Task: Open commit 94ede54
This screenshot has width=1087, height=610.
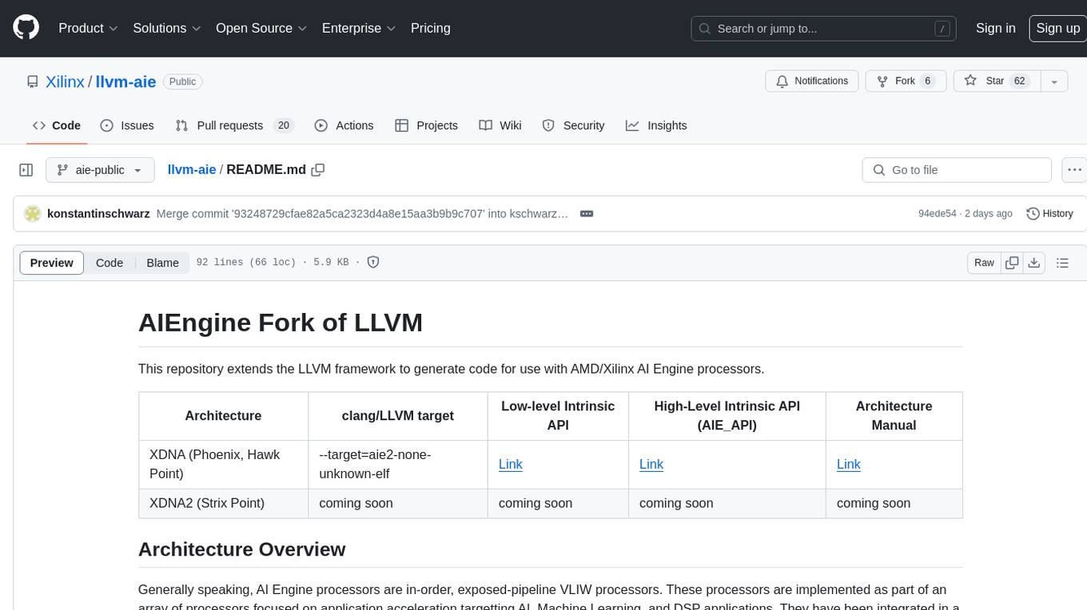Action: click(938, 214)
